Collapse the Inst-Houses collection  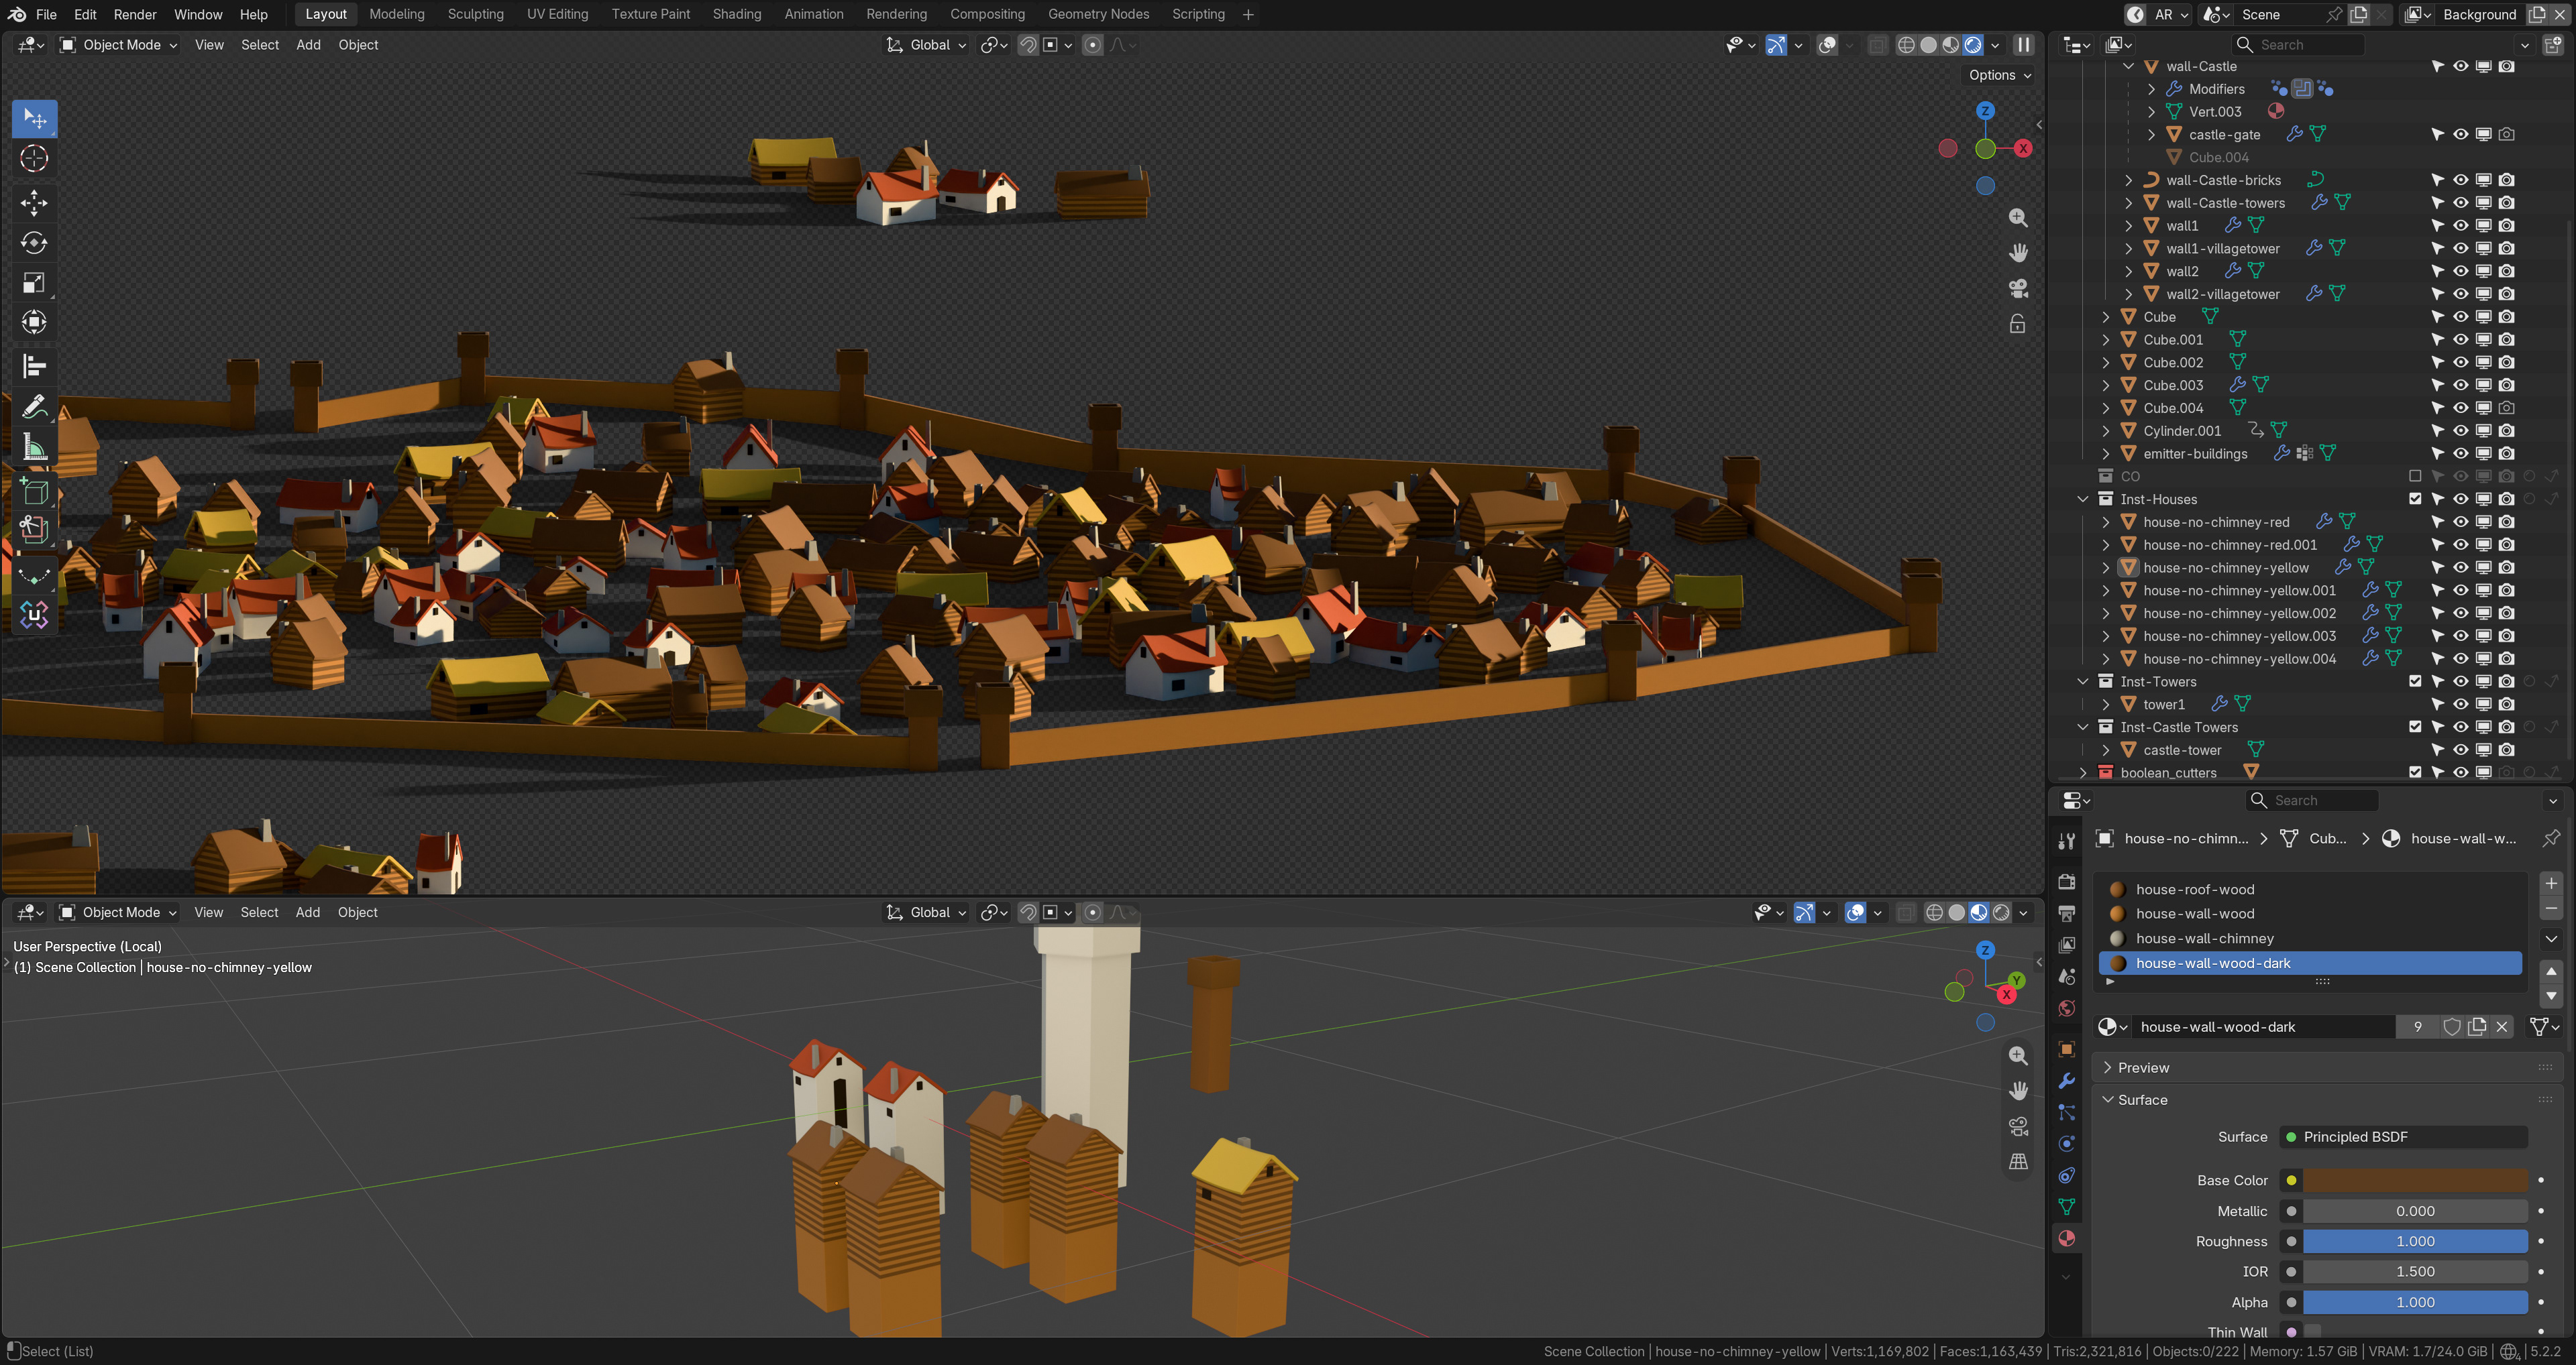[x=2082, y=499]
